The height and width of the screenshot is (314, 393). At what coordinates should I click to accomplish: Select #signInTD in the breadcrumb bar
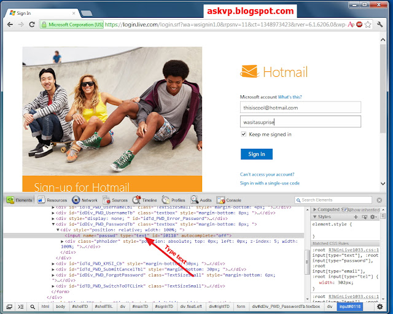pos(164,307)
